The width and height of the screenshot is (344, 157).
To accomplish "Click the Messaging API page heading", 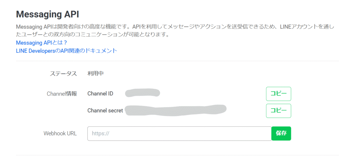I will [x=47, y=15].
